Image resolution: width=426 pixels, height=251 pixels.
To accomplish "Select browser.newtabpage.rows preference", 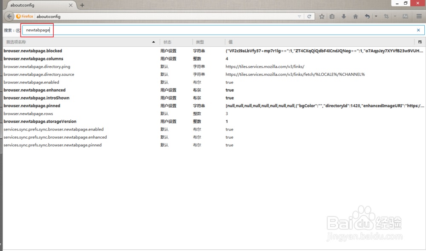I will click(28, 114).
